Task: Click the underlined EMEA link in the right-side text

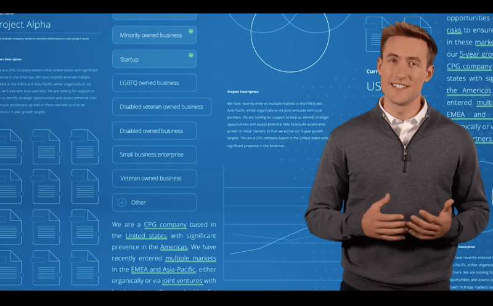Action: 455,115
